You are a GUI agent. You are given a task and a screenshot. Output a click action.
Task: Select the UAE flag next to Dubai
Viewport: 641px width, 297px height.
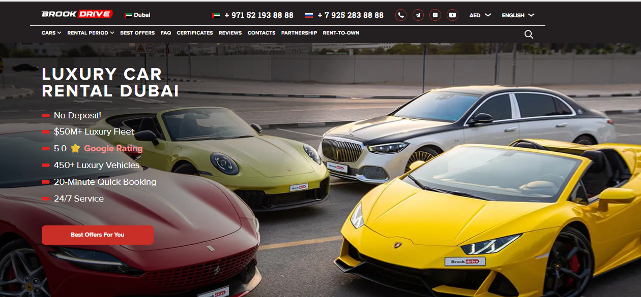coord(128,15)
